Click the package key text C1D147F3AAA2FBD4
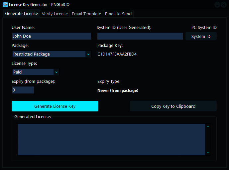The width and height of the screenshot is (229, 170). pyautogui.click(x=117, y=54)
